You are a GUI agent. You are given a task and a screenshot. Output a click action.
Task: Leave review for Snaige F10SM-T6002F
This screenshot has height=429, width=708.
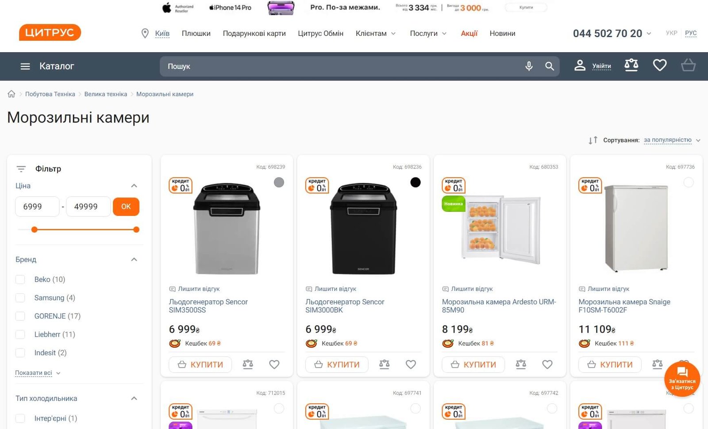(604, 289)
